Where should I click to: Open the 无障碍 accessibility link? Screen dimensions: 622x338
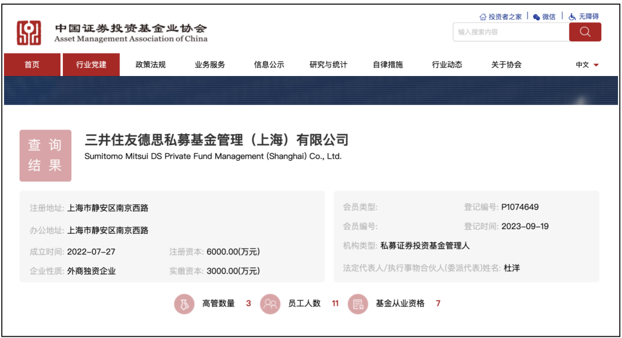589,17
